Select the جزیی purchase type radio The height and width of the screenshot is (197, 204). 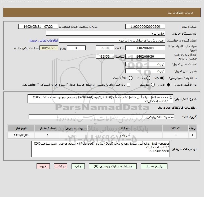pyautogui.click(x=168, y=85)
